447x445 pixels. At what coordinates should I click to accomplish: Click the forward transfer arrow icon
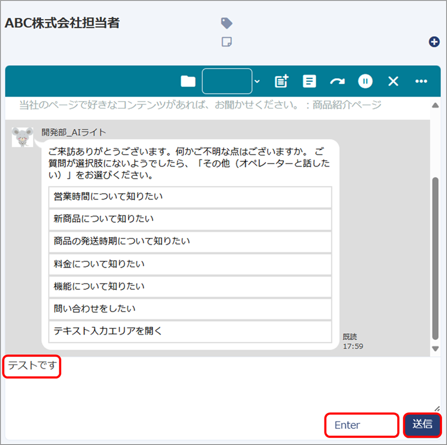pos(337,82)
